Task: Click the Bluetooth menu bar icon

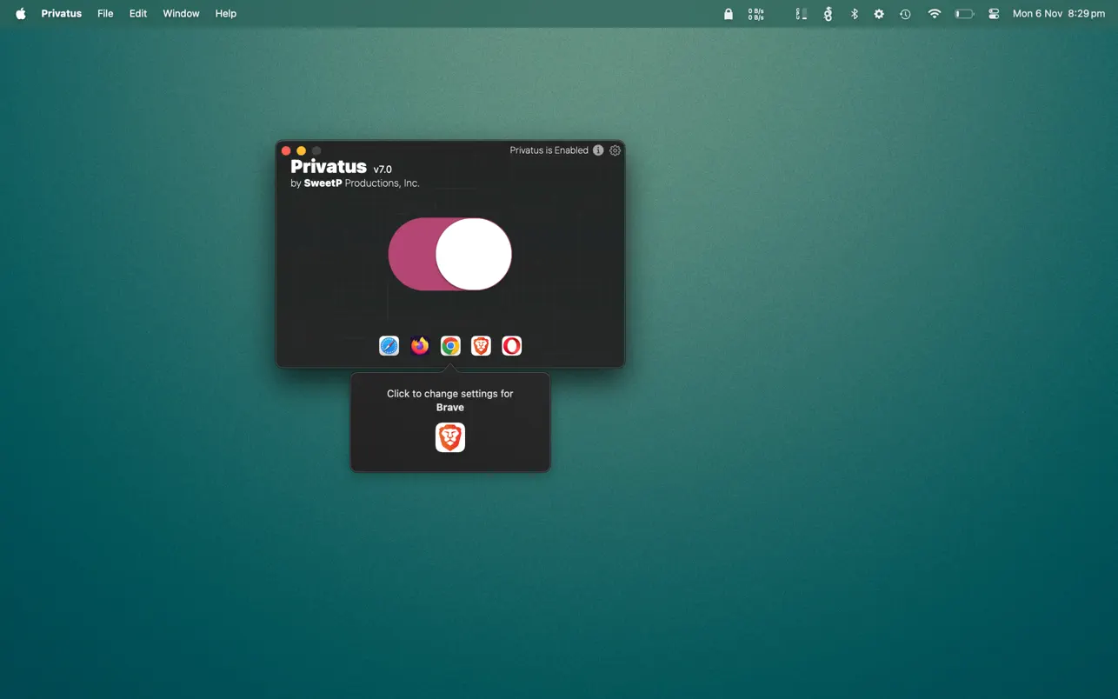Action: click(x=854, y=14)
